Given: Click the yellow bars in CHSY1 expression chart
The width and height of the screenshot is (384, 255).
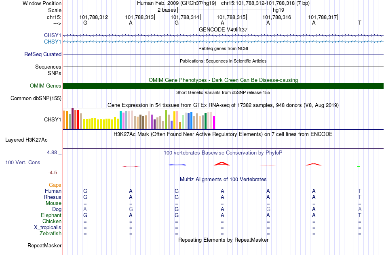Looking at the screenshot, I should point(101,123).
